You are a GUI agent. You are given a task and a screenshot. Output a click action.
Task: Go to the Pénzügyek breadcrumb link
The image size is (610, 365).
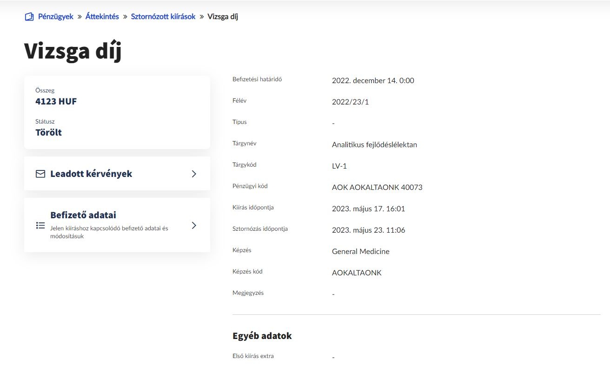[56, 17]
